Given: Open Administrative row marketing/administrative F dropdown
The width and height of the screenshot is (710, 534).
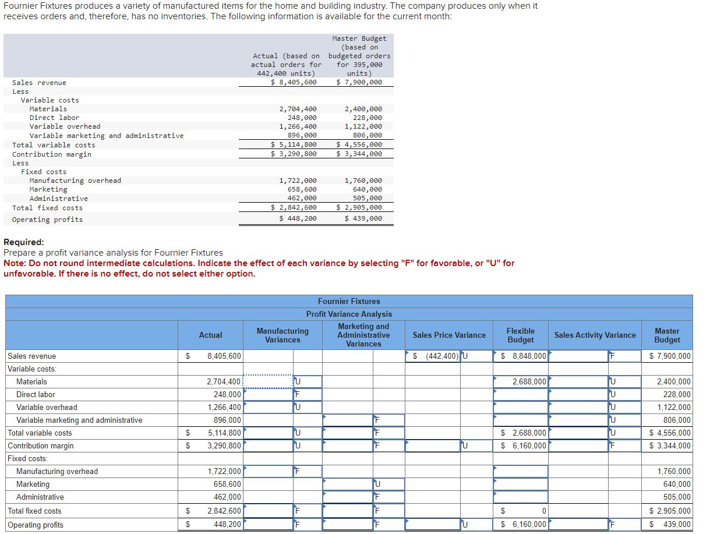Looking at the screenshot, I should point(388,497).
